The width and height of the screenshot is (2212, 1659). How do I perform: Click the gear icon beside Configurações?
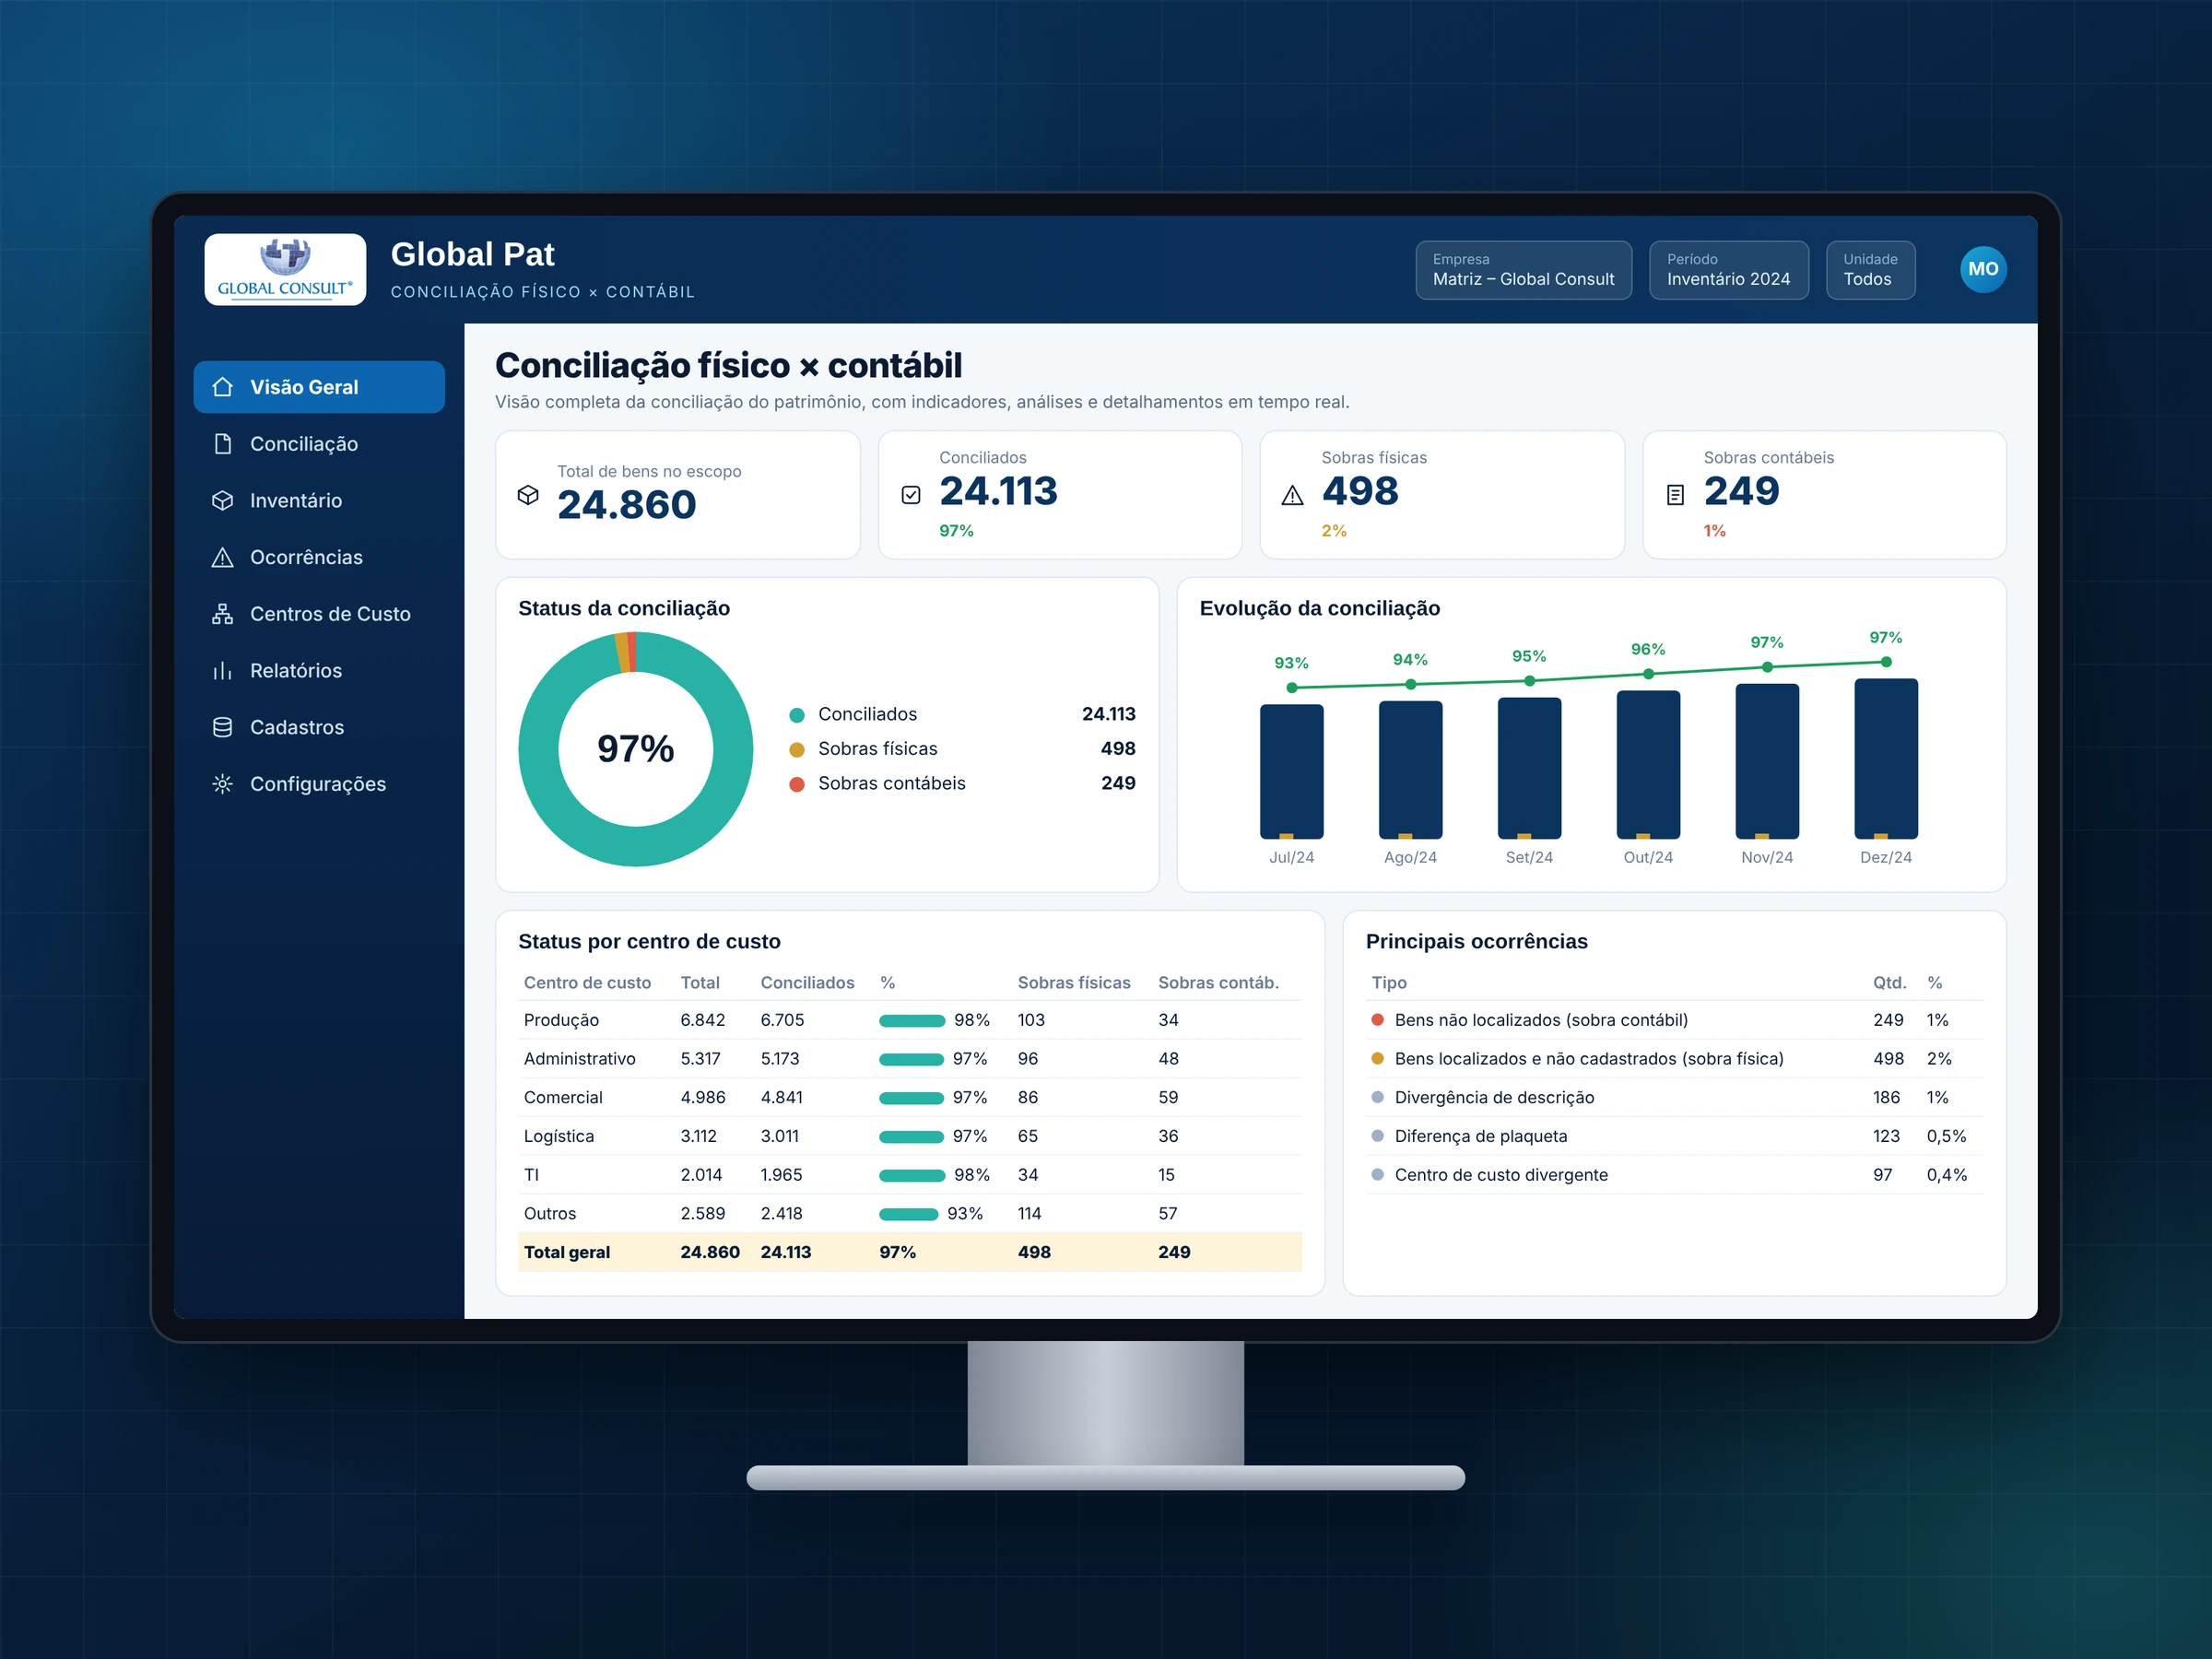(222, 784)
